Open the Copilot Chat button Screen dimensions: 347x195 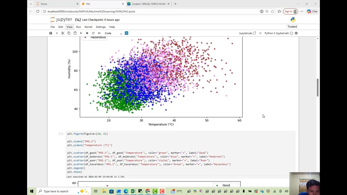(x=312, y=11)
